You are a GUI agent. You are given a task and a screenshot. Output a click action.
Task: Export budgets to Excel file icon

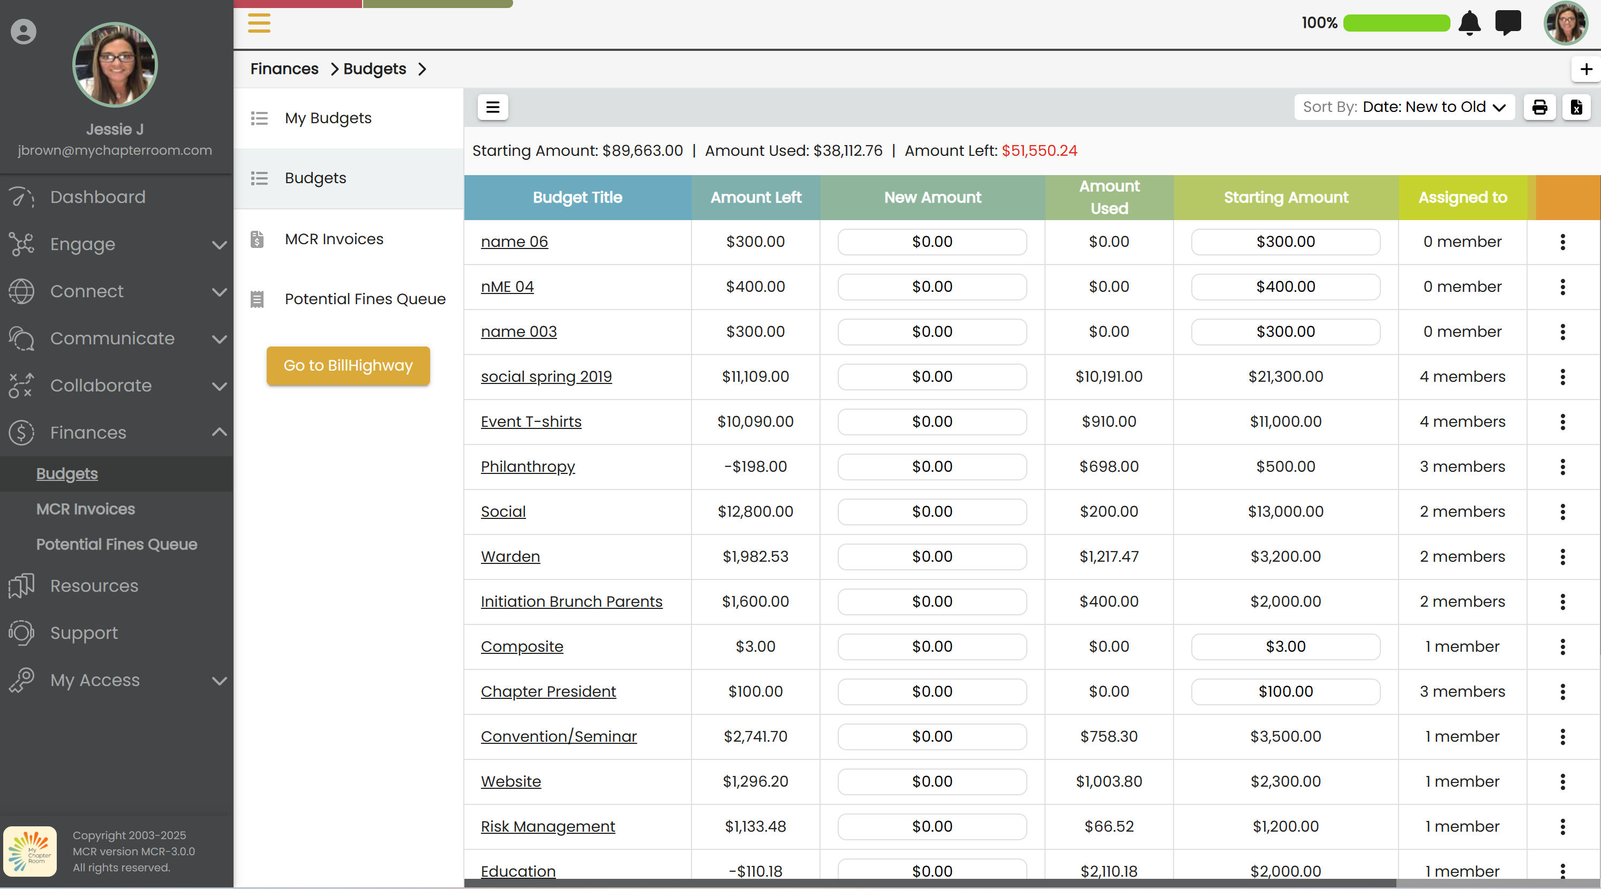coord(1576,107)
